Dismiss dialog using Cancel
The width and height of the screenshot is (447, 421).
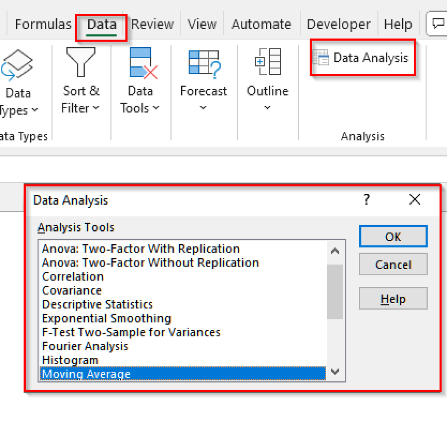(392, 265)
